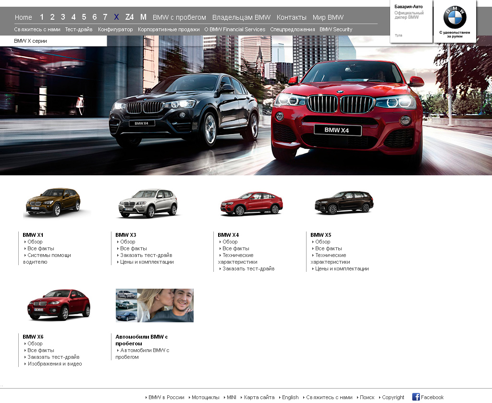Open Мир BMW menu item
The height and width of the screenshot is (403, 492).
(x=328, y=17)
